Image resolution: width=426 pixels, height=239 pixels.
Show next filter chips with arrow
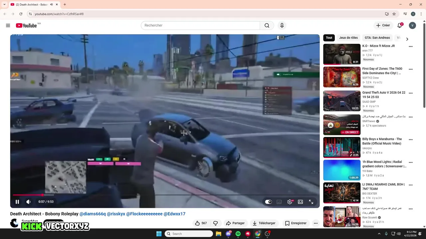coord(407,39)
